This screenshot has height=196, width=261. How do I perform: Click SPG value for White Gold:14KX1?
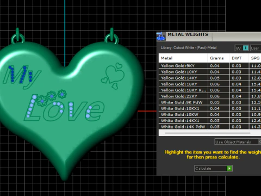click(x=256, y=121)
